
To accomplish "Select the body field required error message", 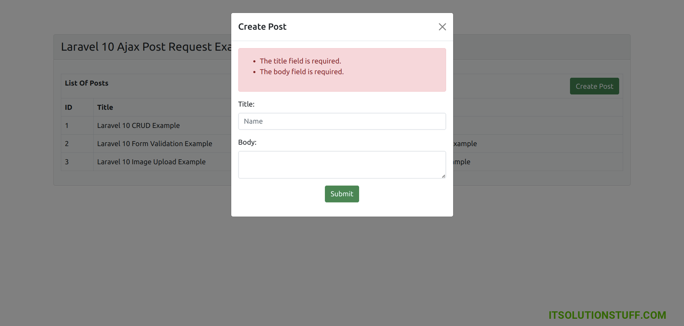I will pyautogui.click(x=301, y=72).
